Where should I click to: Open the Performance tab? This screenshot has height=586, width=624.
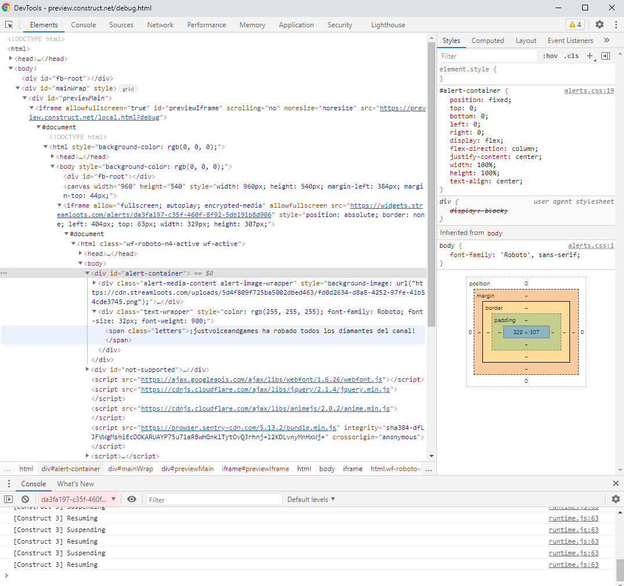(207, 25)
